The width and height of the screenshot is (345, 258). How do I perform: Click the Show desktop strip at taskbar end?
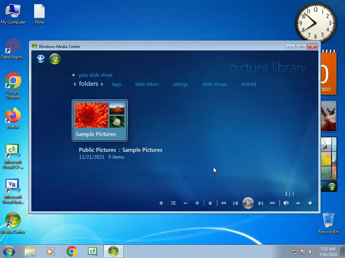tap(343, 251)
